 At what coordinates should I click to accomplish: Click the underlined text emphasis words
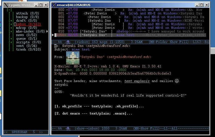[137, 81]
